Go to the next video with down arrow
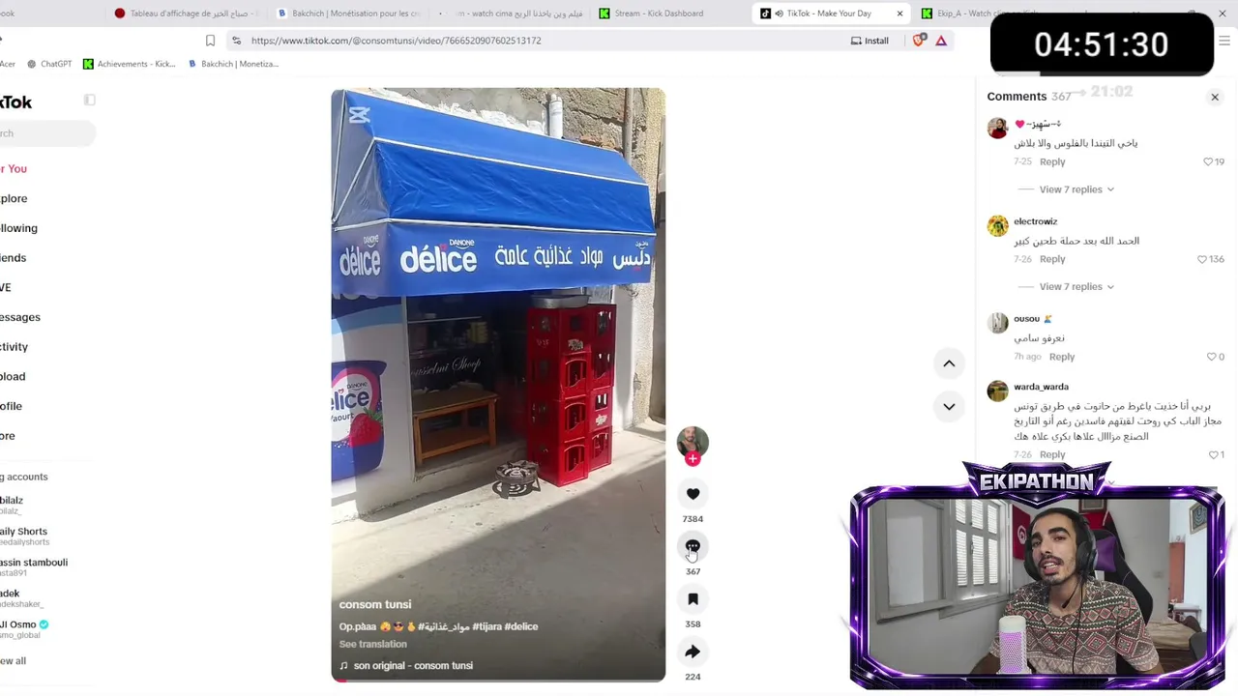The width and height of the screenshot is (1238, 696). tap(949, 407)
